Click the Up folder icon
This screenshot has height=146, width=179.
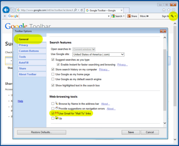pyautogui.click(x=57, y=118)
